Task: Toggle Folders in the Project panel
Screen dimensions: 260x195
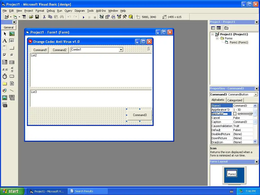Action: point(226,28)
